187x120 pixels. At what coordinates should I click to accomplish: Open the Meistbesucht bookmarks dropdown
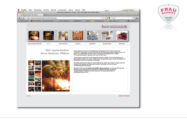tap(24, 21)
